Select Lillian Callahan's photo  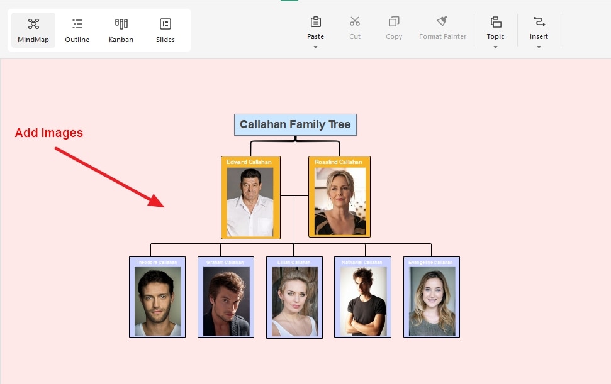point(294,302)
